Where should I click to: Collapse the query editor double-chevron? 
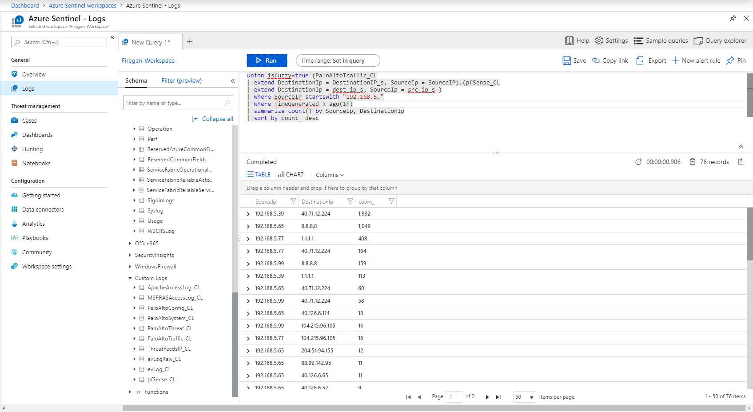coord(741,147)
